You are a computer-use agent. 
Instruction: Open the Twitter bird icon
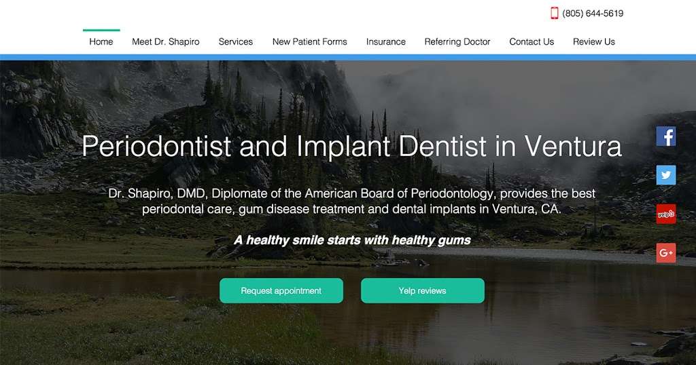666,175
